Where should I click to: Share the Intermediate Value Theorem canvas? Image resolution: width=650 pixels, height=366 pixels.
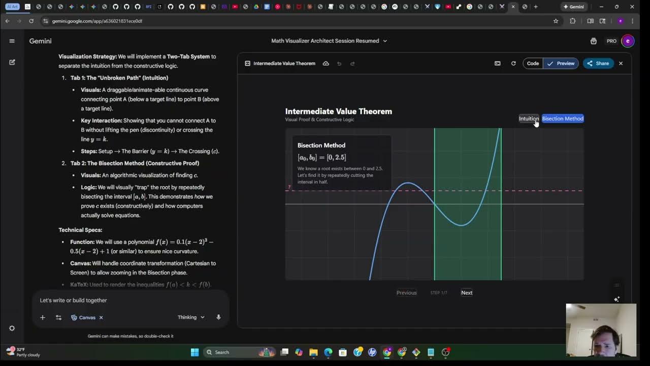(x=598, y=63)
